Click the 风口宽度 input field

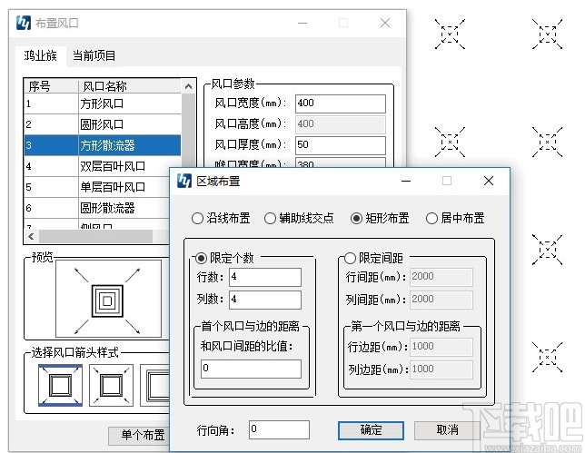[x=341, y=103]
